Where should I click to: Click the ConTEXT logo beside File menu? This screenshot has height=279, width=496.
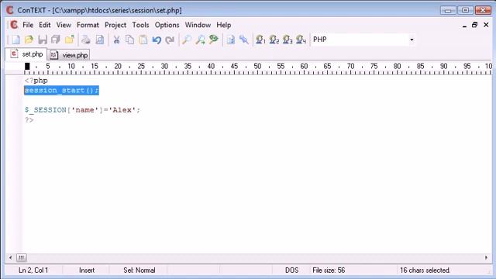point(14,25)
